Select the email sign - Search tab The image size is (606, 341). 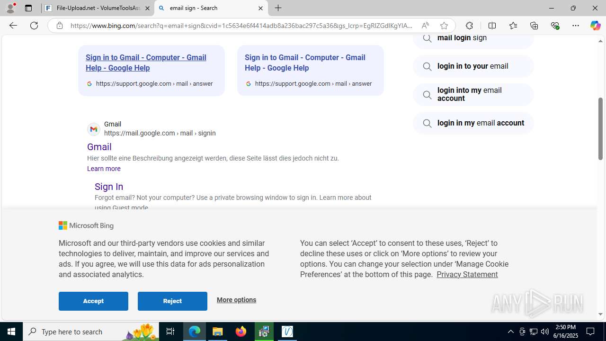[211, 8]
